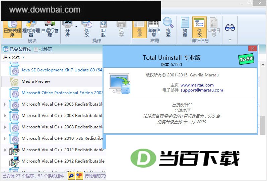
Task: Open the 卸载日志 view
Action: [214, 27]
